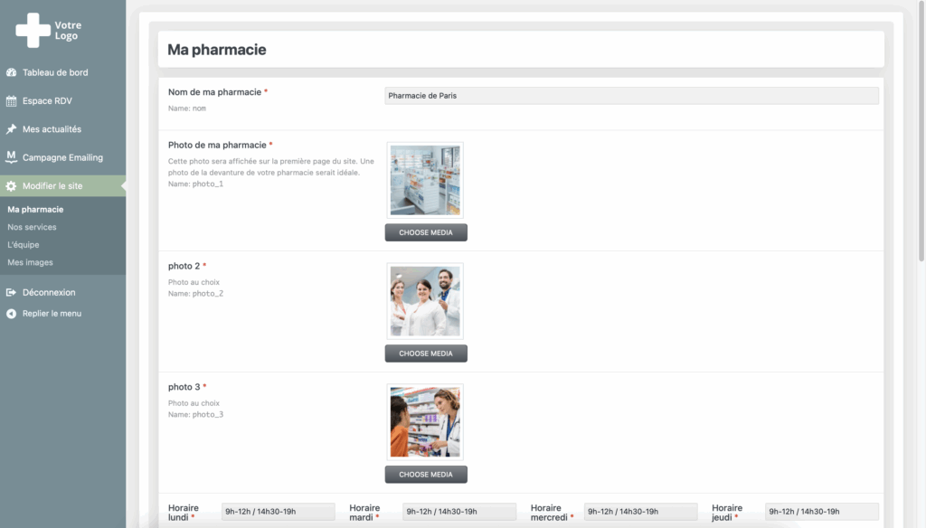Screen dimensions: 926x528
Task: Focus the Nom de ma pharmacie field
Action: 632,96
